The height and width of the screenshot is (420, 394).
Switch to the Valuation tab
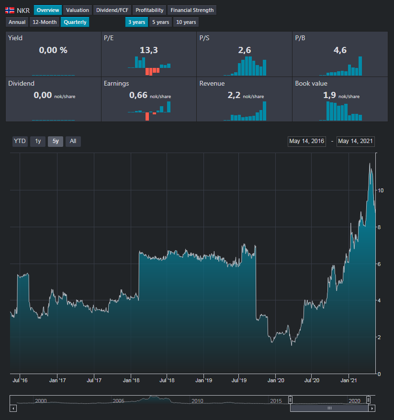(x=78, y=10)
